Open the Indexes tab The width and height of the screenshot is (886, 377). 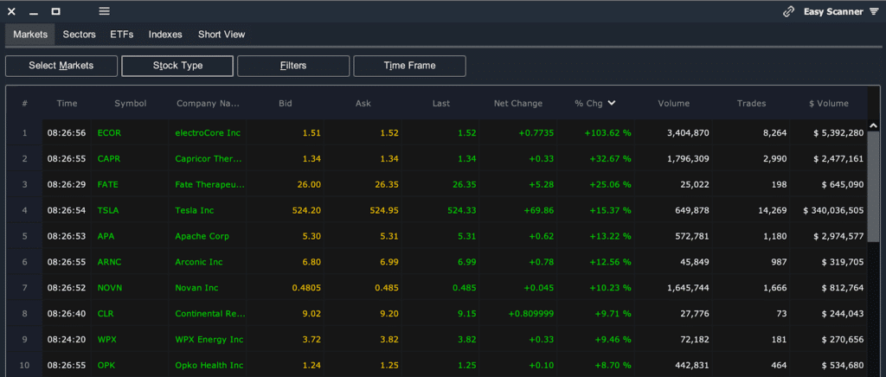pyautogui.click(x=165, y=35)
